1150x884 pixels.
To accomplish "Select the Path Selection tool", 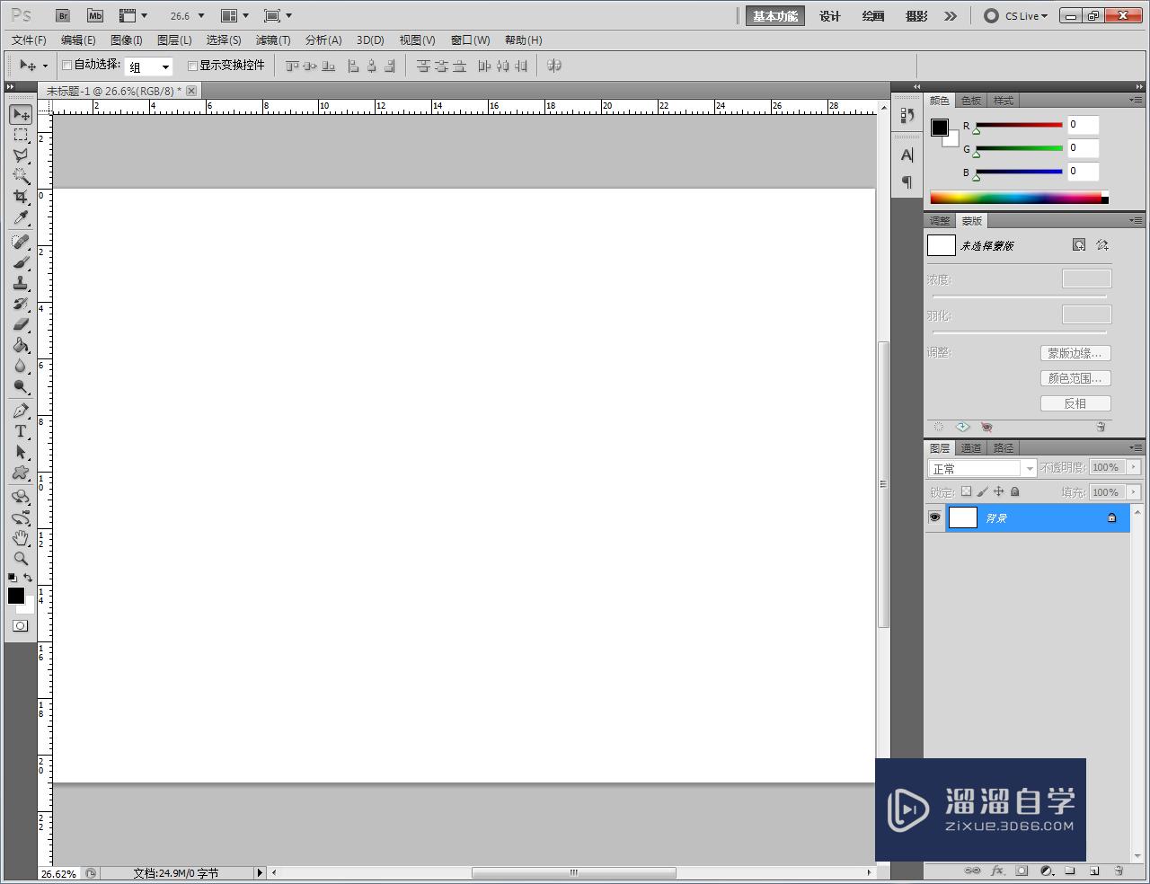I will point(21,452).
